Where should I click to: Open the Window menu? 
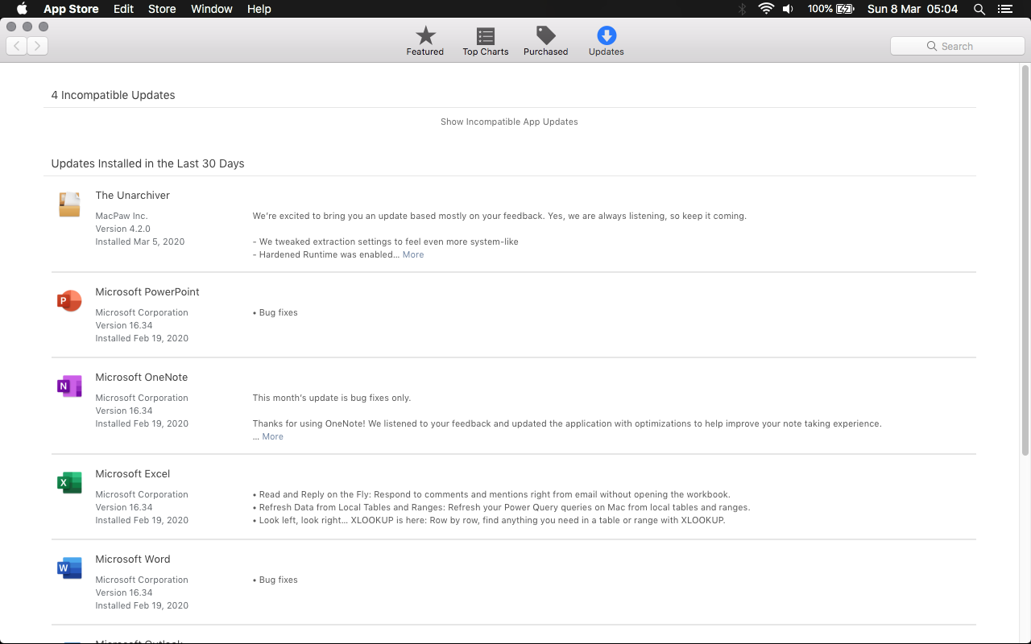pos(212,9)
